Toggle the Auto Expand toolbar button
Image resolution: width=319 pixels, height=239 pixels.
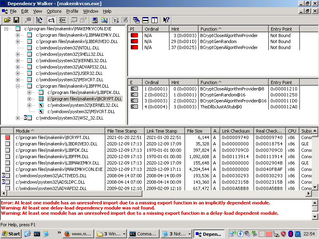click(39, 20)
